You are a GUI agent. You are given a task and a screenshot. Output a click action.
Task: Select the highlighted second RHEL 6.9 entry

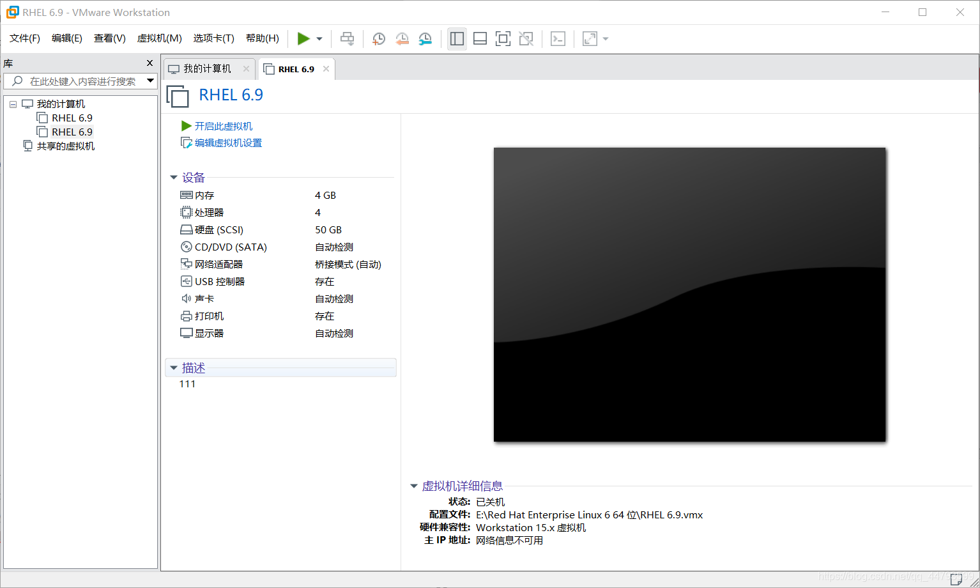tap(72, 132)
